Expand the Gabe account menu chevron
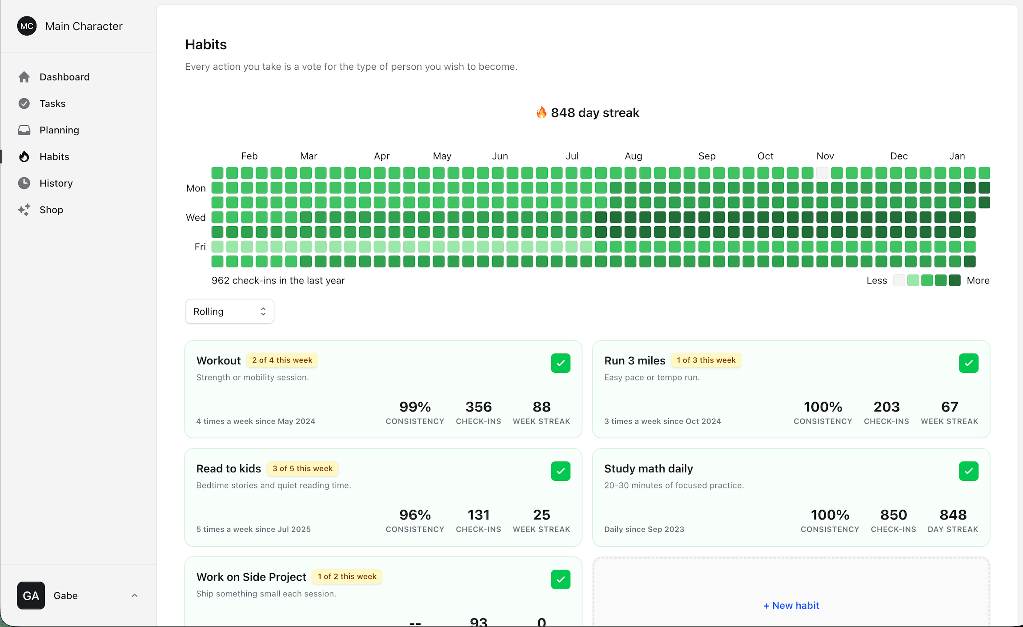This screenshot has width=1023, height=627. pos(135,595)
